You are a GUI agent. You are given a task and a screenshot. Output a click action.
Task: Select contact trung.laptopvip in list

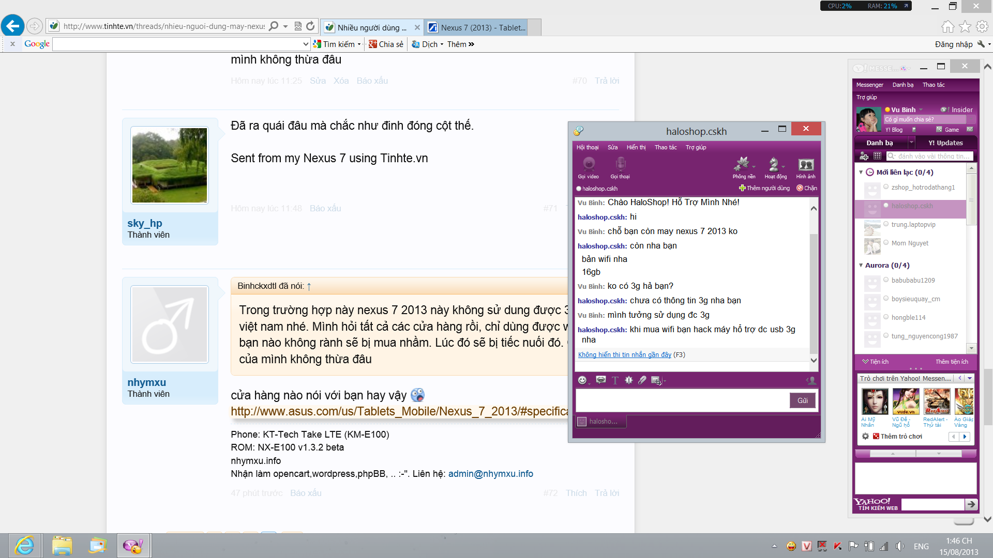point(913,225)
